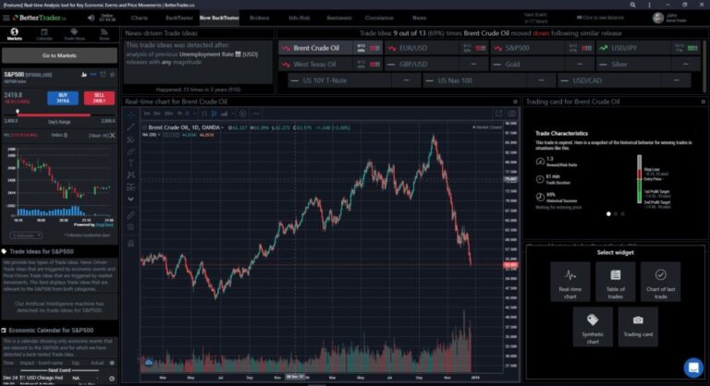Open the Calendar sidebar tab
The height and width of the screenshot is (386, 710).
pyautogui.click(x=44, y=34)
